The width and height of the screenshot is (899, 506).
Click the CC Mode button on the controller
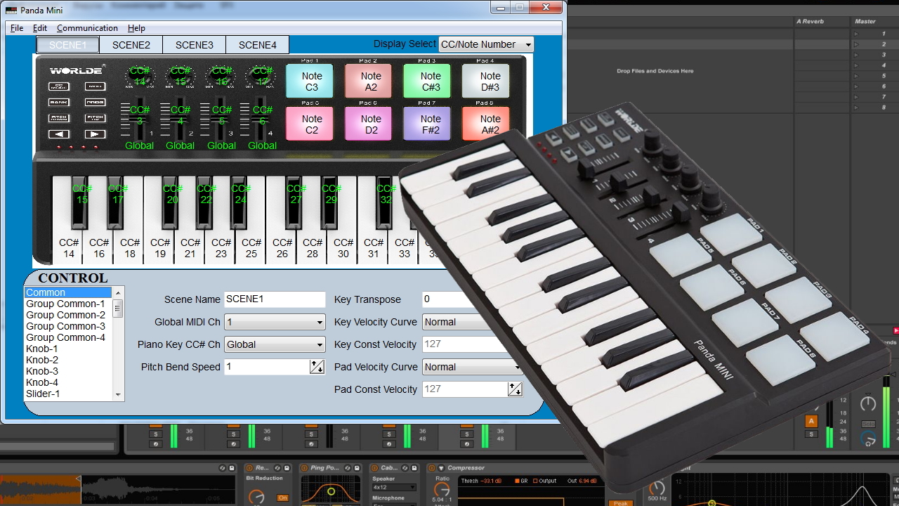59,86
